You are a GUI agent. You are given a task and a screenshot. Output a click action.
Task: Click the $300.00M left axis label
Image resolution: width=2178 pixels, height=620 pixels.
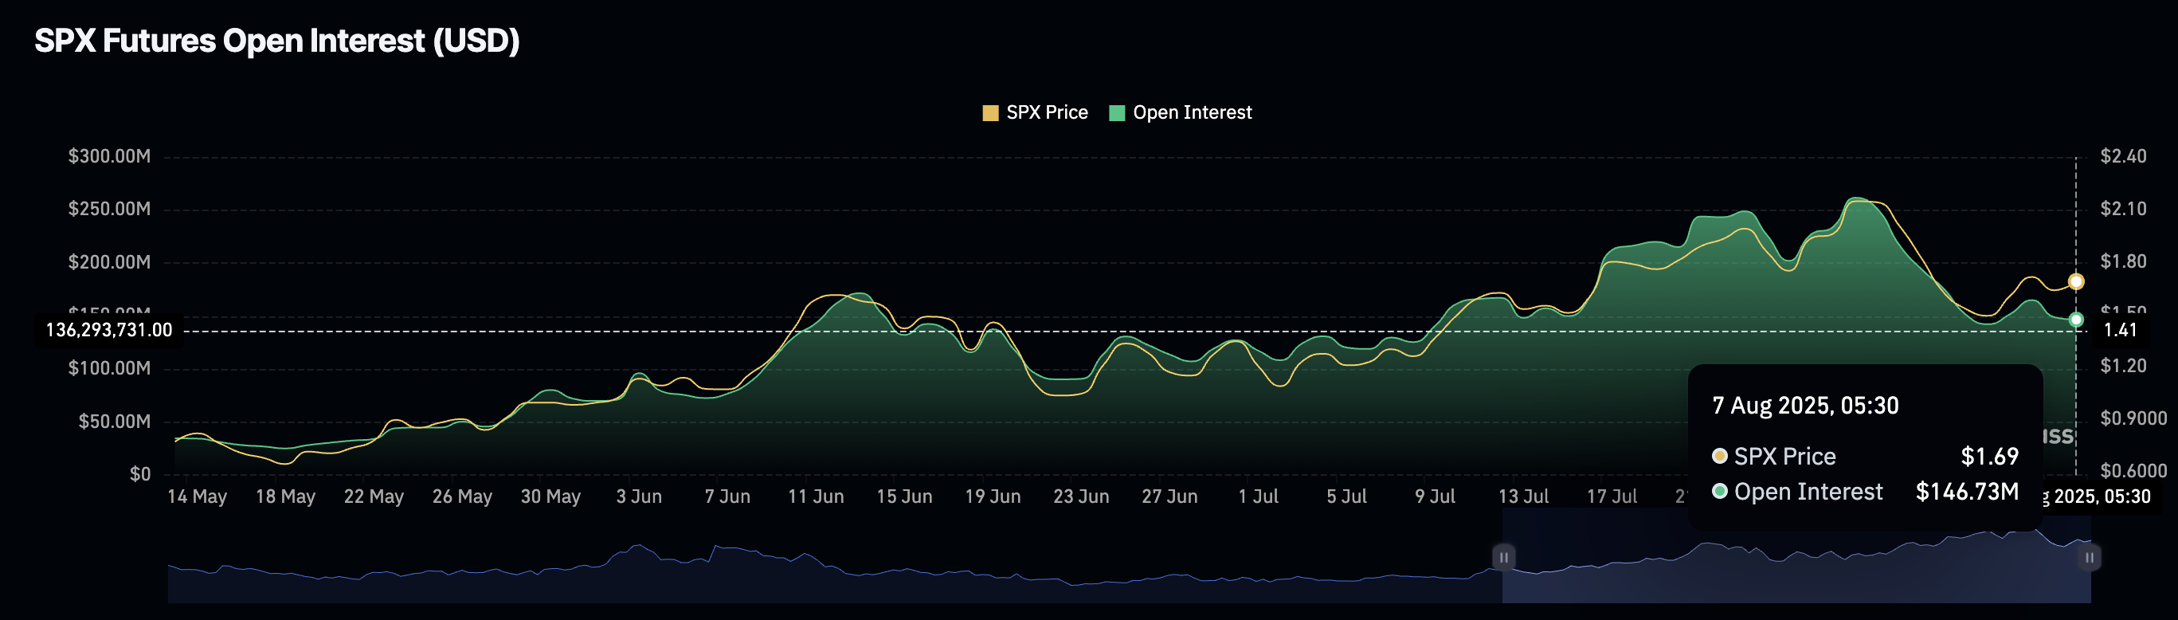pos(109,156)
